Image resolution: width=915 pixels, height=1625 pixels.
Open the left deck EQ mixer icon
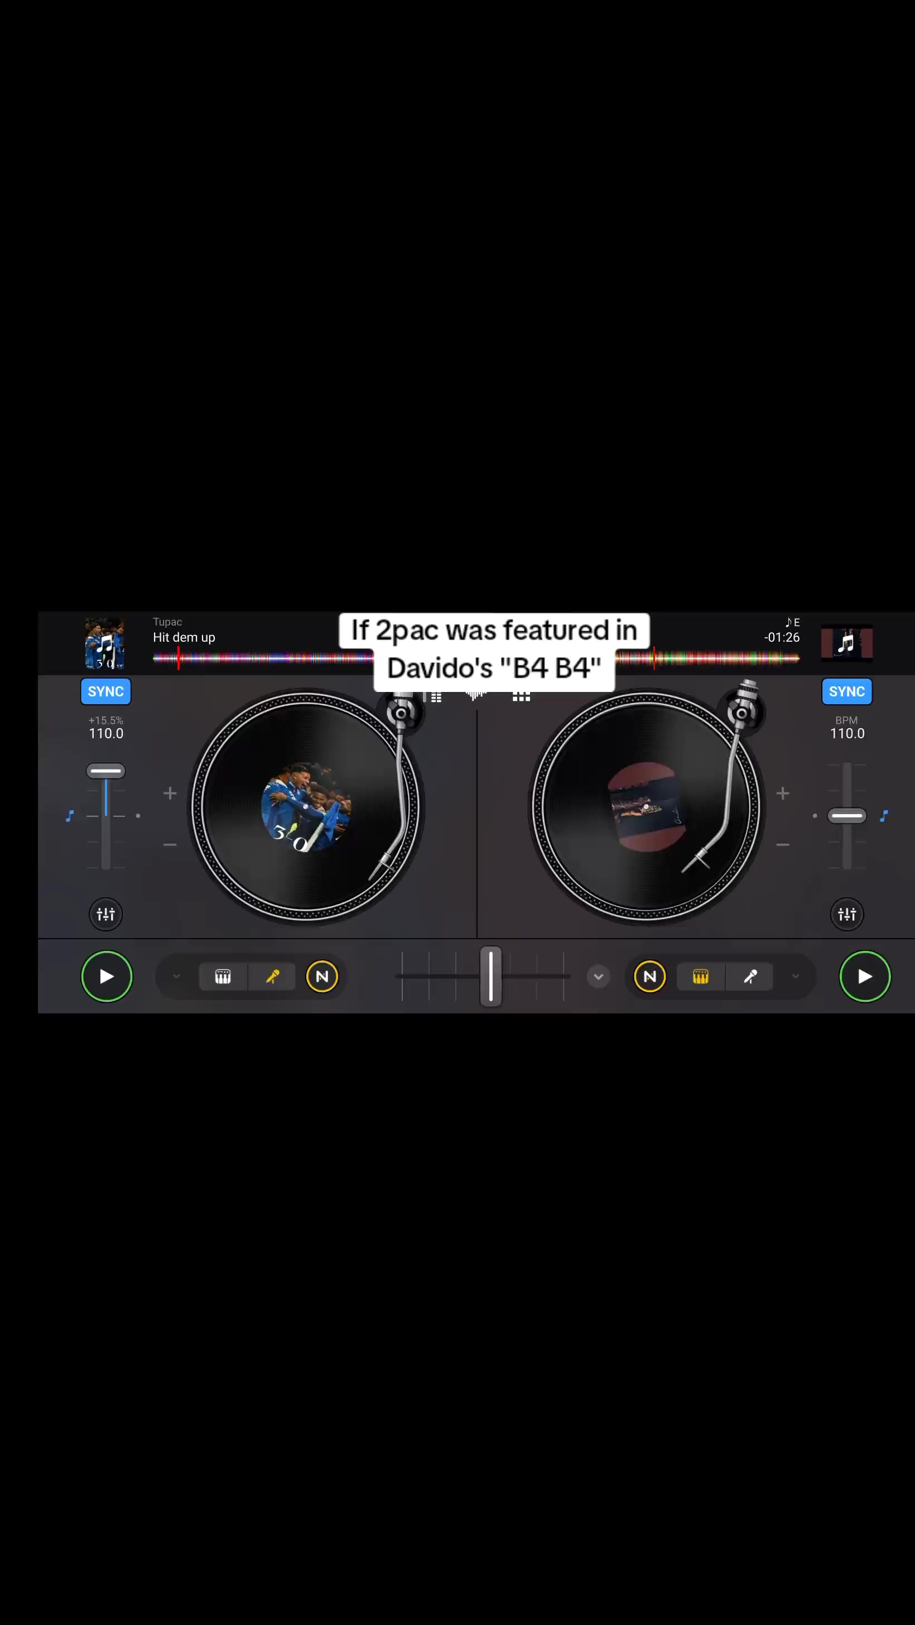tap(106, 914)
